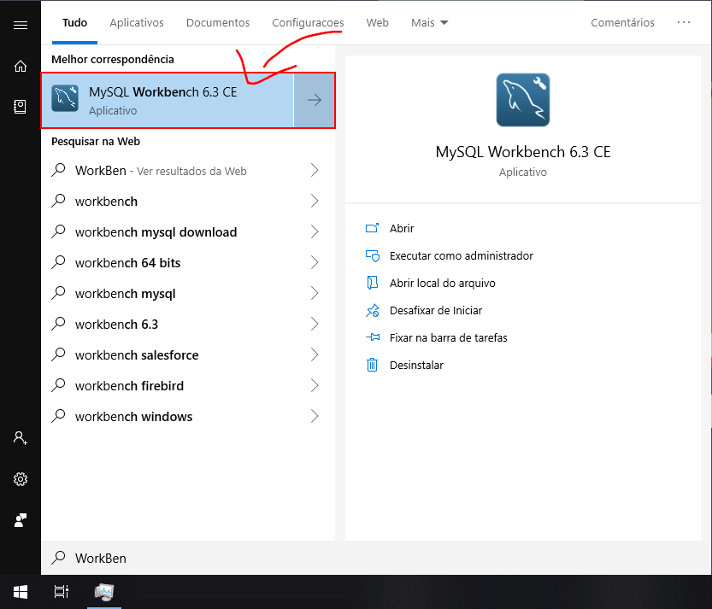This screenshot has height=609, width=712.
Task: Click the trash icon beside Desinstalar
Action: 373,365
